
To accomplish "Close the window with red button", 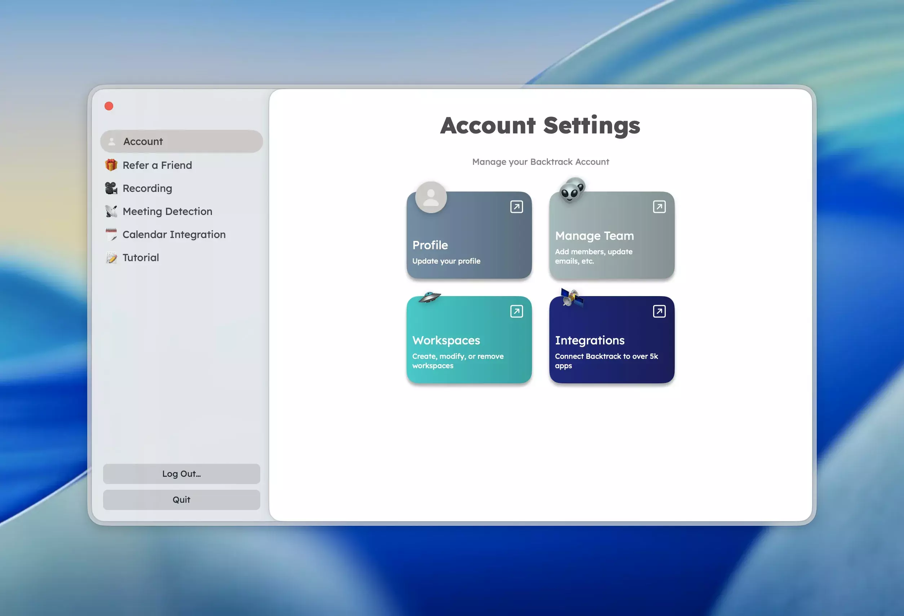I will tap(109, 106).
